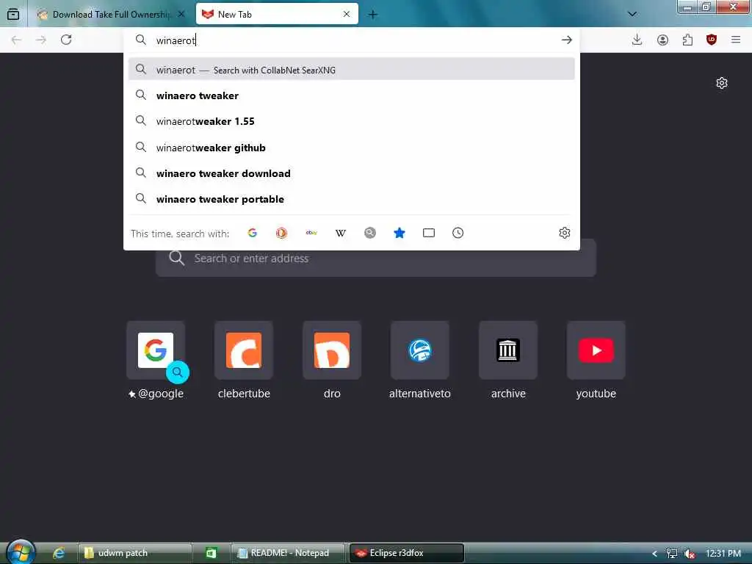Open the green Excel taskbar icon

211,553
